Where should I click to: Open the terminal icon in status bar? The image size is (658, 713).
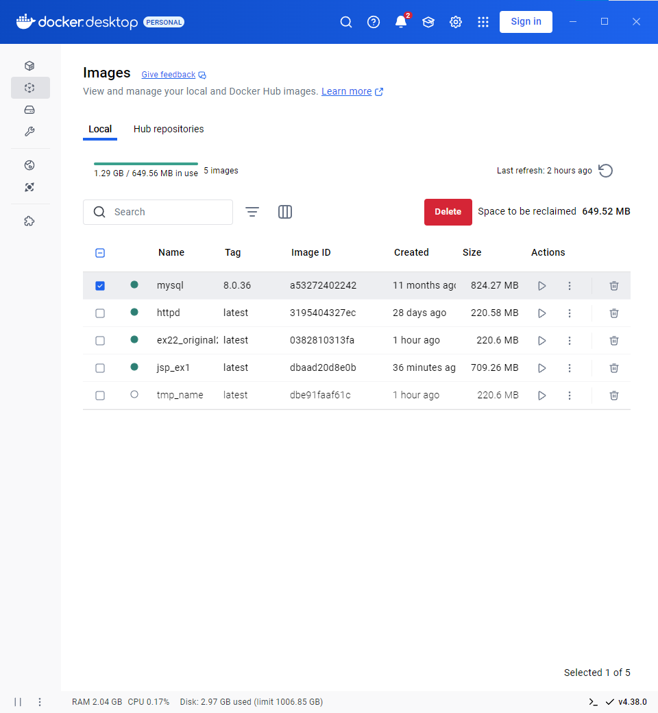point(593,701)
